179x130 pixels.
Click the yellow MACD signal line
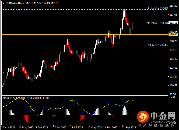click(72, 101)
